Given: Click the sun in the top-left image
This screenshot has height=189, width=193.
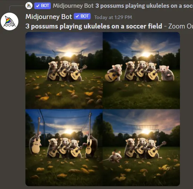Looking at the screenshot, I should coord(68,54).
